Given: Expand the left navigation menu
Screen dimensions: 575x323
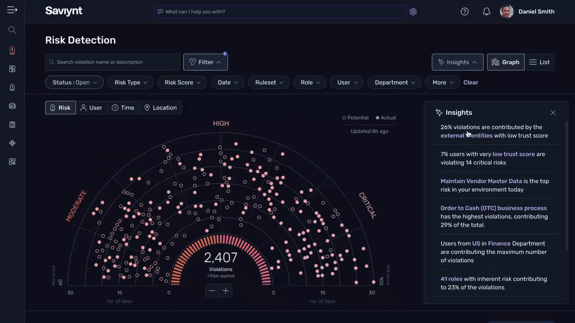Looking at the screenshot, I should point(12,10).
